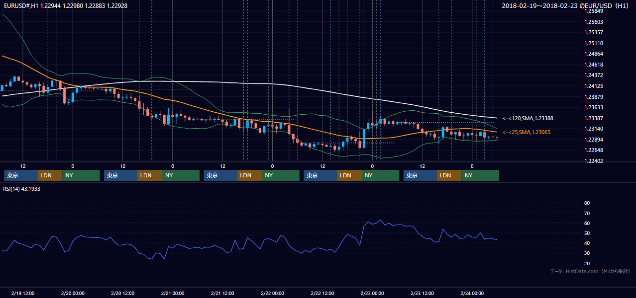Click the orange 25 SMA label 1.23065
This screenshot has height=298, width=636.
point(527,133)
